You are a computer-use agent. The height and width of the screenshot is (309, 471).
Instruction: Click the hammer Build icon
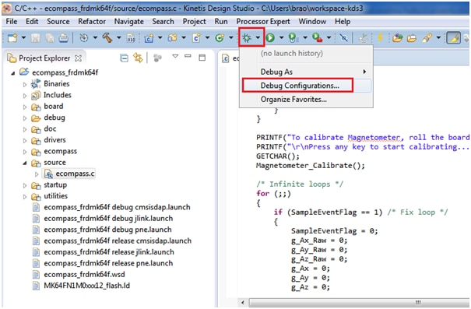coord(107,38)
